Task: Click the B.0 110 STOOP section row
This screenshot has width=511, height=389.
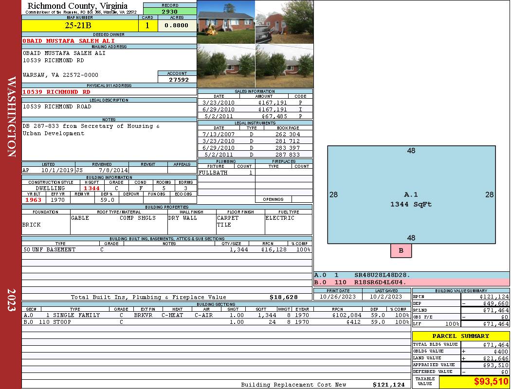Action: tap(217, 322)
